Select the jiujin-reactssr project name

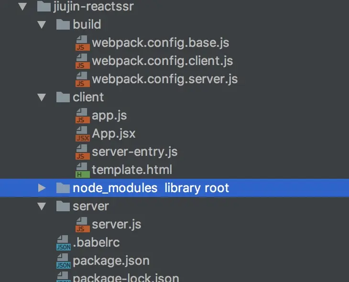point(94,7)
